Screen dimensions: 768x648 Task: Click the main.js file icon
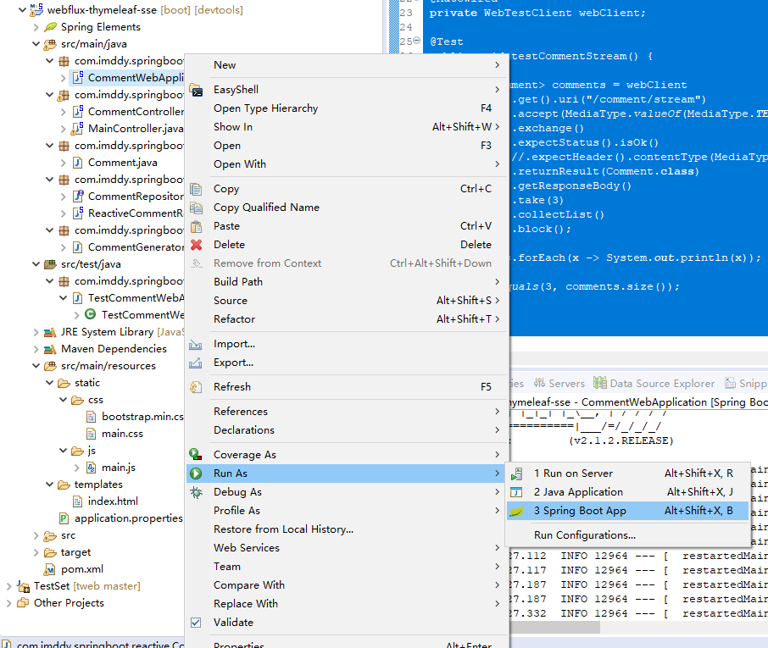(91, 468)
